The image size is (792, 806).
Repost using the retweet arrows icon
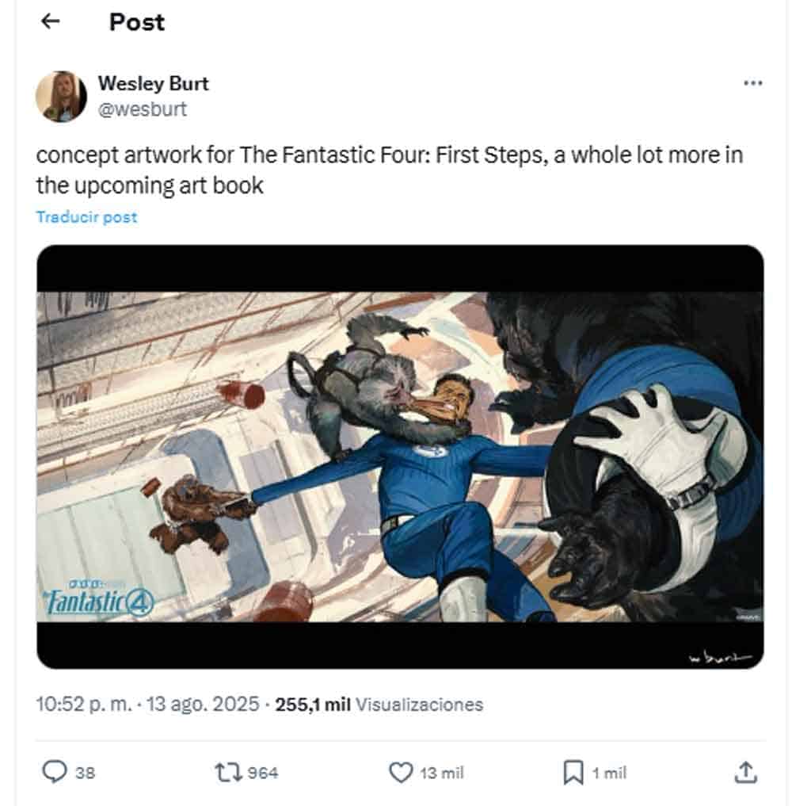(229, 772)
